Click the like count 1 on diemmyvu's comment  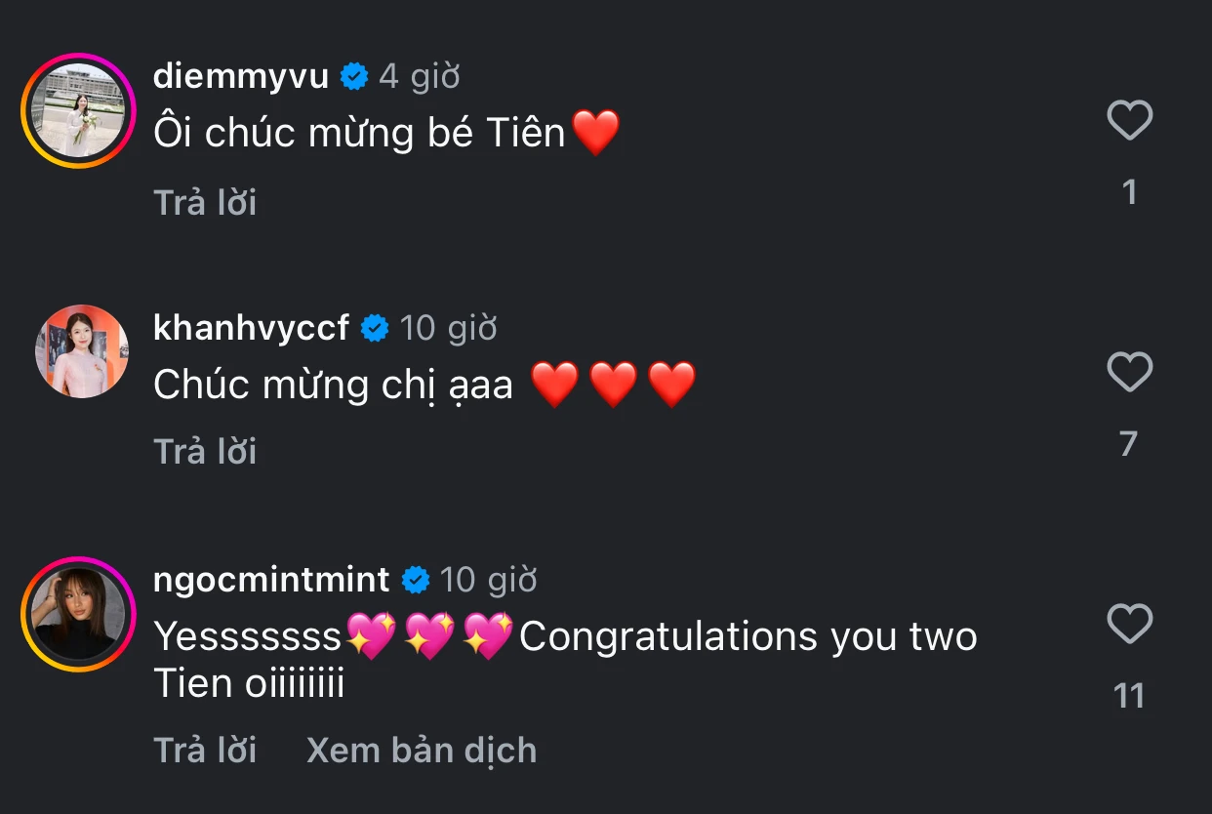(x=1129, y=192)
